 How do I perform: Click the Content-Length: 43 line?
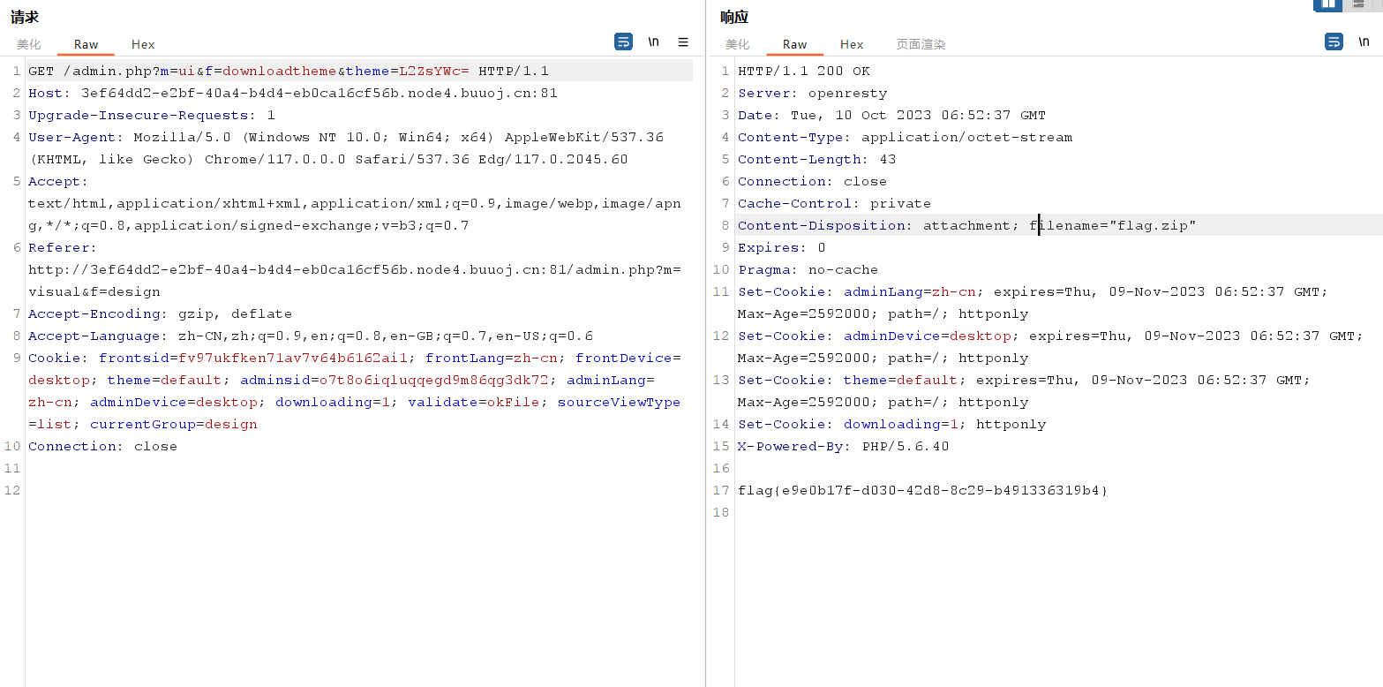817,159
